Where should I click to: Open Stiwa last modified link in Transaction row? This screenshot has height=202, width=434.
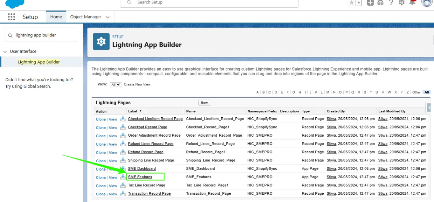pyautogui.click(x=383, y=193)
